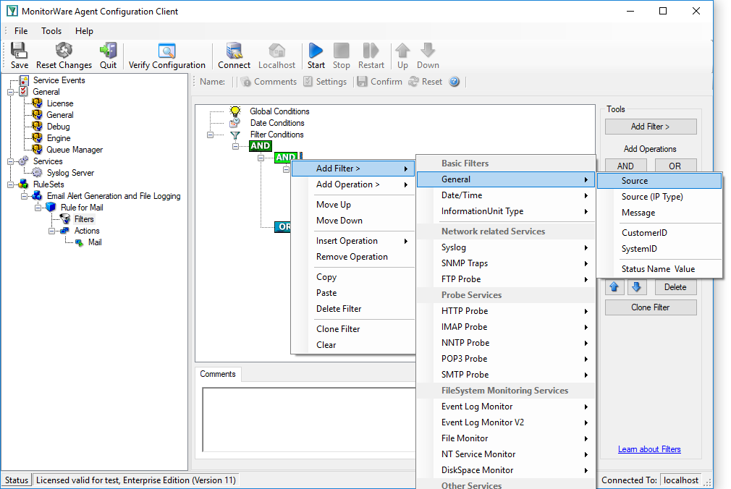Click the Up arrow toolbar icon
731x489 pixels.
pyautogui.click(x=403, y=51)
